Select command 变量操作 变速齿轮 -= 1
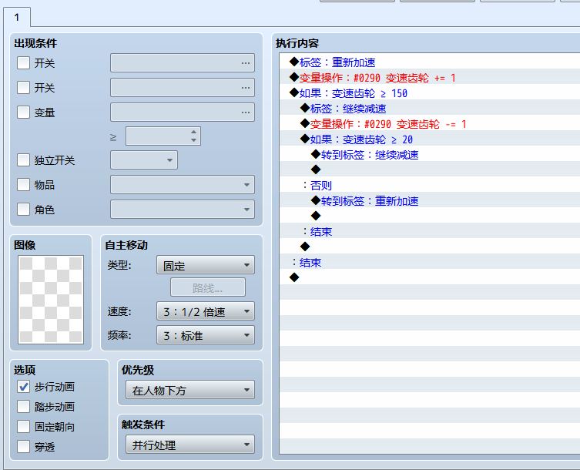Screen dimensions: 580x470 [430, 124]
